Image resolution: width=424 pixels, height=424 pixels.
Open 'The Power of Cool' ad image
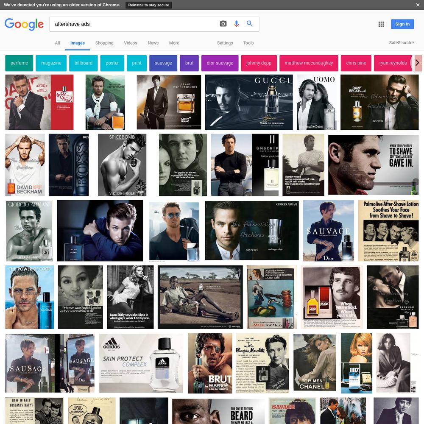point(30,297)
